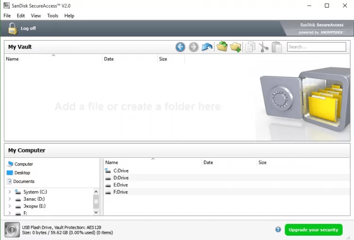Click the copy documents icon
The width and height of the screenshot is (354, 240).
250,47
